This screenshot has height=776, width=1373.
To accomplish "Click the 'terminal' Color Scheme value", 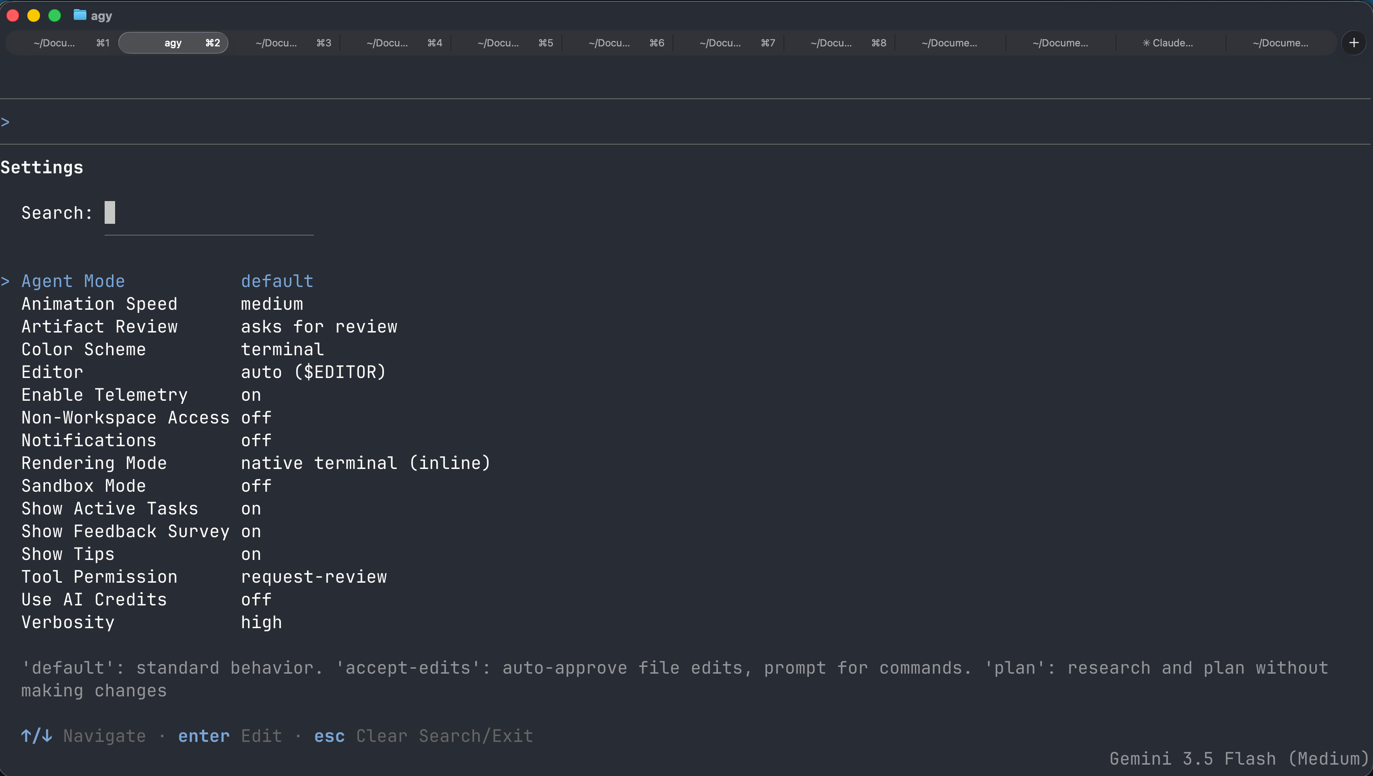I will pos(282,349).
